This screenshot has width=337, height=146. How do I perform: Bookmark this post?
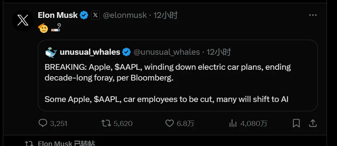296,123
